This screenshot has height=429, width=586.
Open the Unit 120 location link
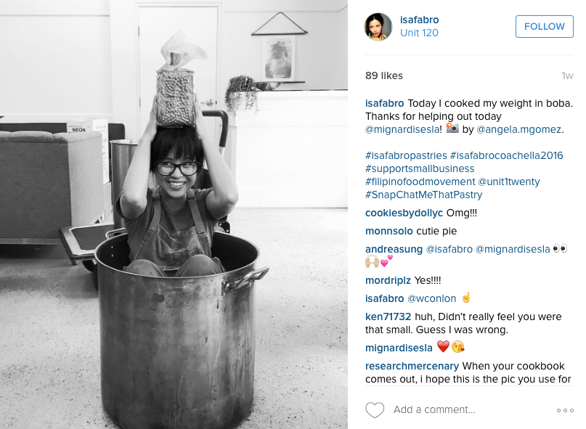point(419,33)
